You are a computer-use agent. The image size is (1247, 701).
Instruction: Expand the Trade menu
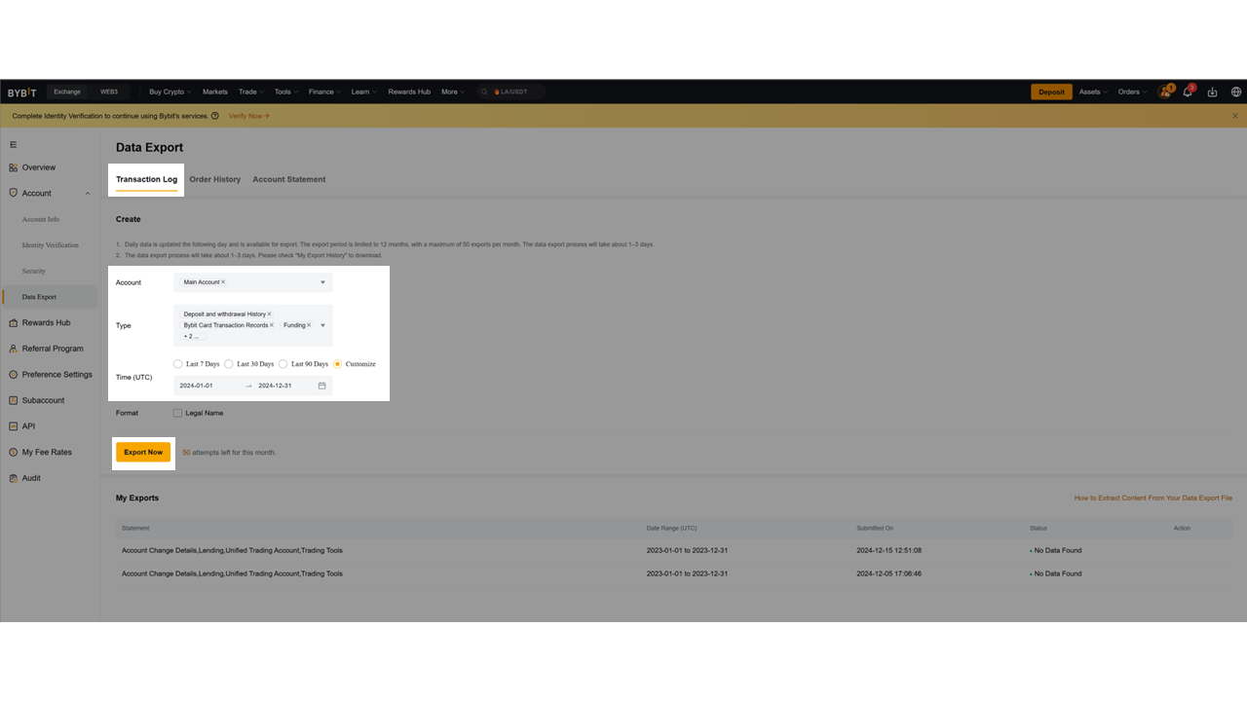(x=251, y=92)
